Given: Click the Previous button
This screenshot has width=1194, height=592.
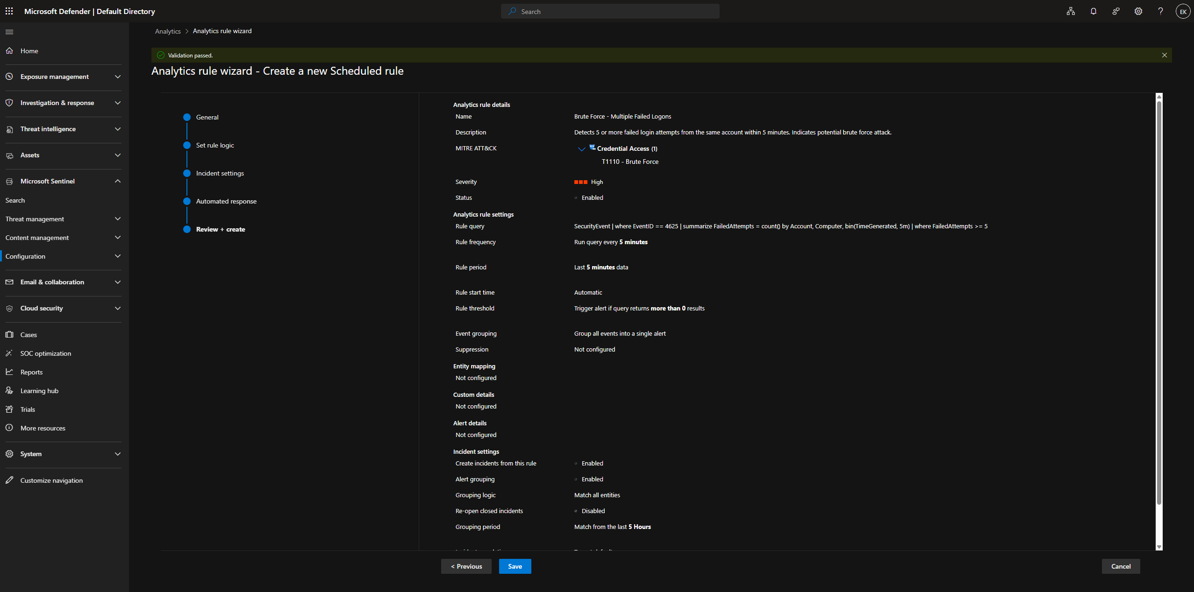Looking at the screenshot, I should click(466, 566).
